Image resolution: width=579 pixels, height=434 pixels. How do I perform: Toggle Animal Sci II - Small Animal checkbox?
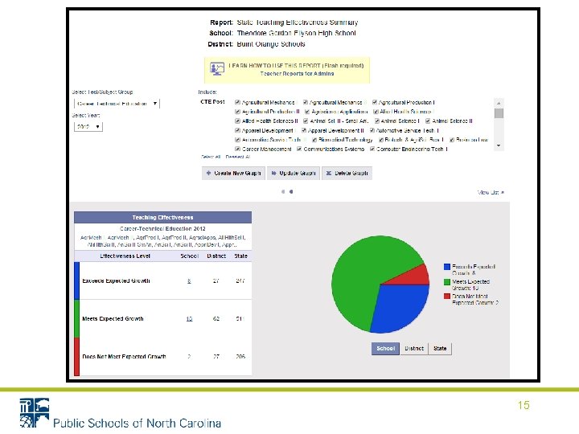tap(306, 121)
